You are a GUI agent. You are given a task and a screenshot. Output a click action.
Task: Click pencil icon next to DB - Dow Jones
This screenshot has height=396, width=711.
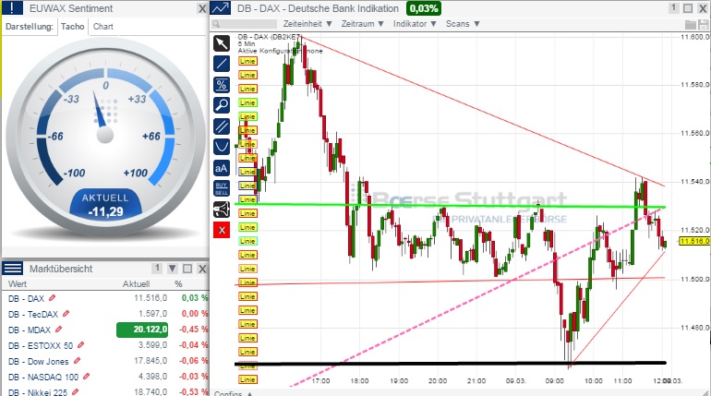77,361
